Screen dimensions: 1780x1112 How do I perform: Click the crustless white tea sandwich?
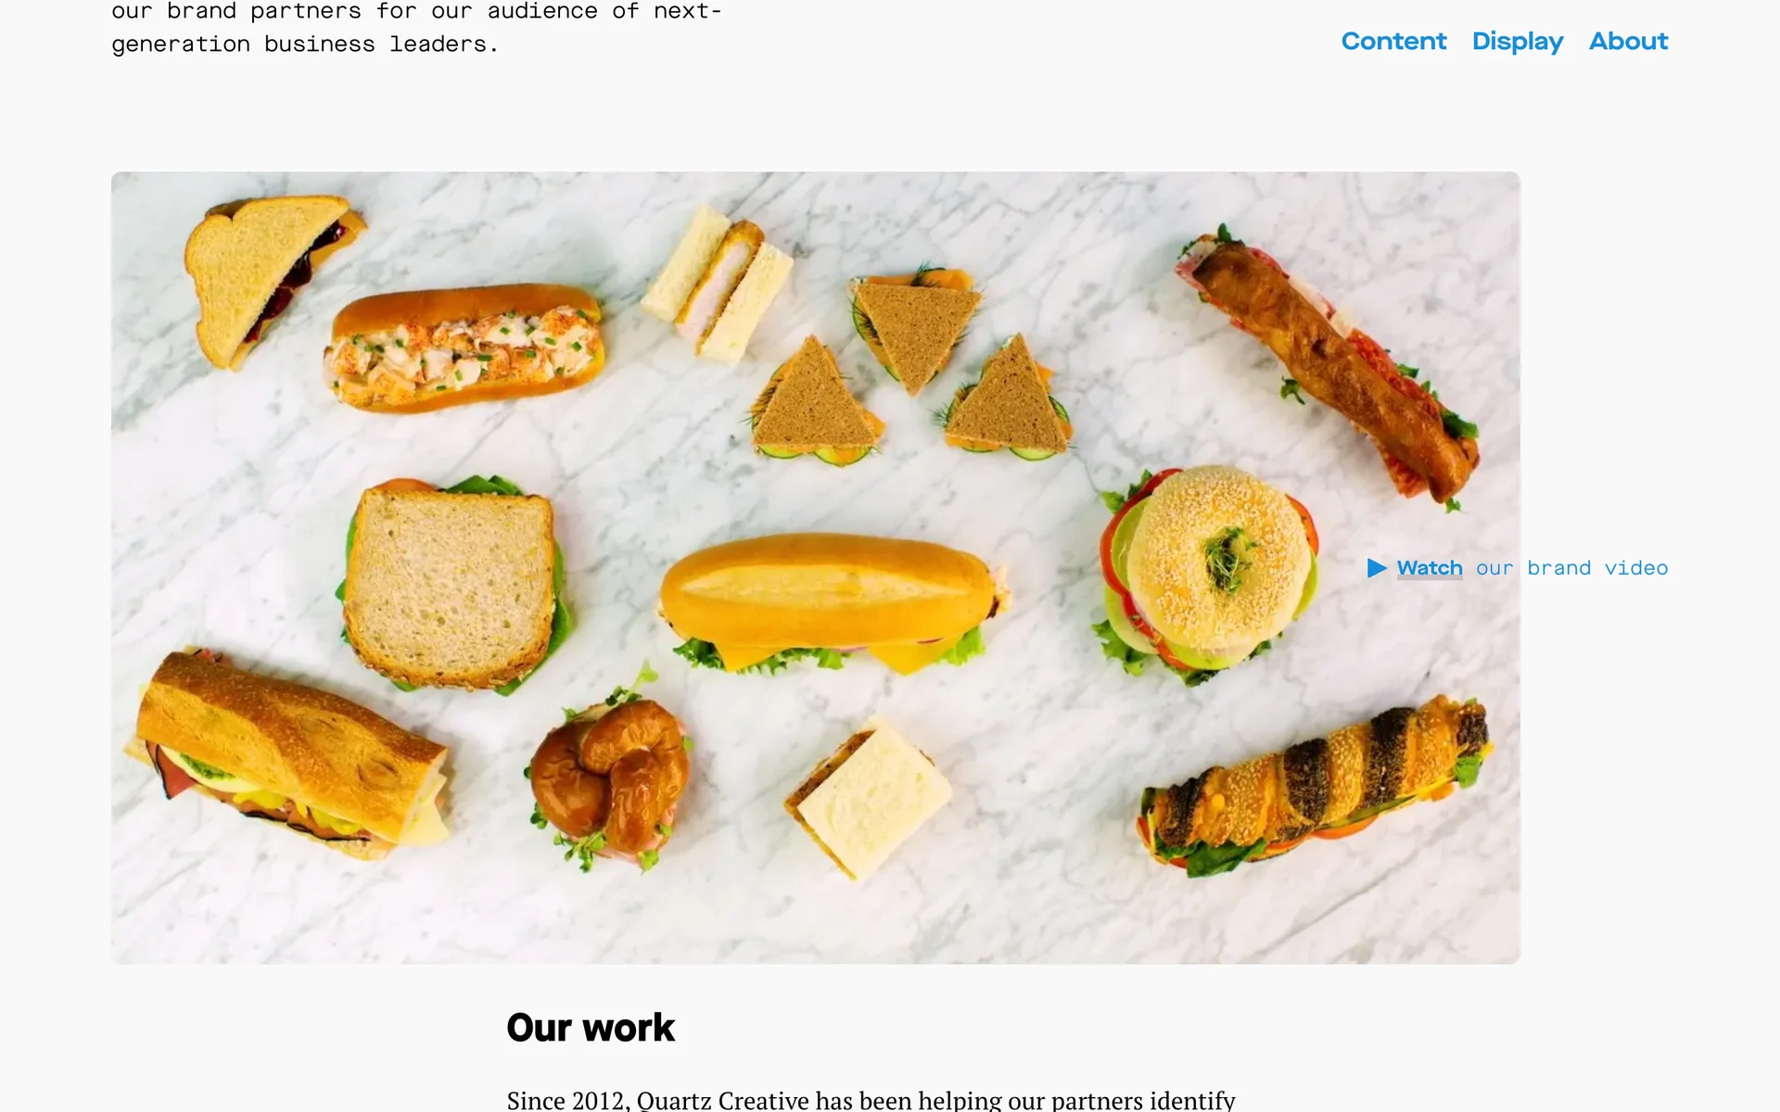pyautogui.click(x=869, y=797)
